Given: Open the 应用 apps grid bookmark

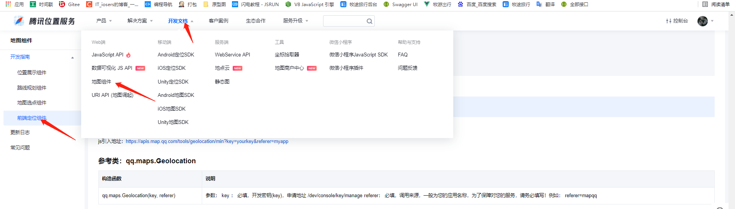Looking at the screenshot, I should pos(15,4).
